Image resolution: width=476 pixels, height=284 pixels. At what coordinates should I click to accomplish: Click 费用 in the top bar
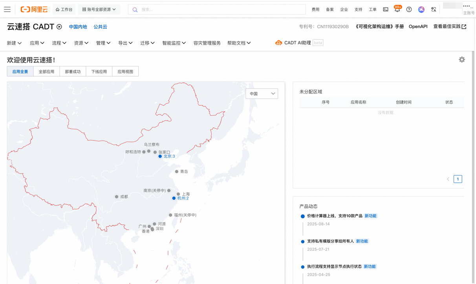(315, 9)
